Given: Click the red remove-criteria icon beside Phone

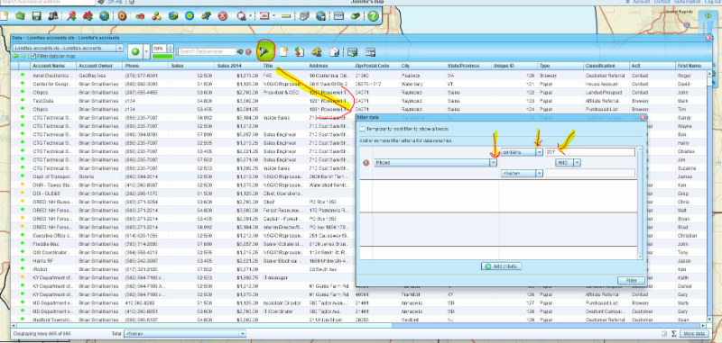Looking at the screenshot, I should pyautogui.click(x=366, y=163).
